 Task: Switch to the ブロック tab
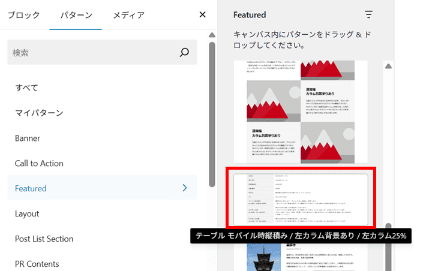click(x=23, y=15)
